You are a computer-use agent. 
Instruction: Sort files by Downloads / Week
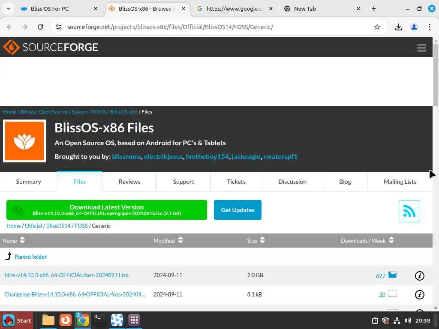(x=367, y=241)
